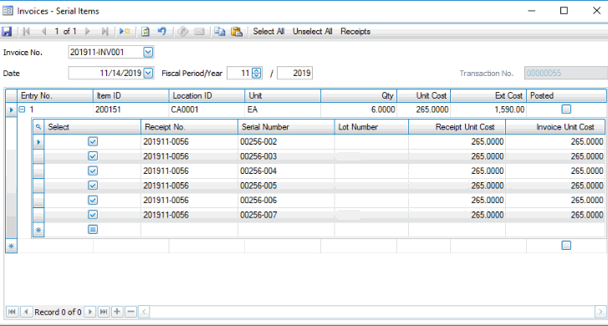Image resolution: width=608 pixels, height=326 pixels.
Task: Go to last record in toolbar
Action: tap(105, 32)
